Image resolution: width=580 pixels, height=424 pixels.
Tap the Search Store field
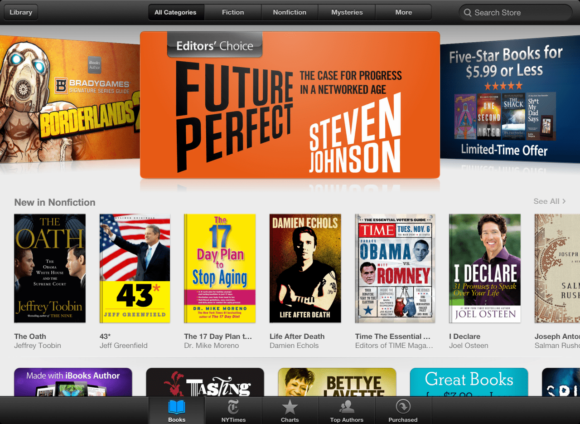coord(515,13)
